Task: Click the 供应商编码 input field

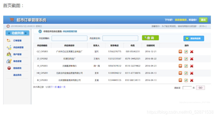Action: click(69, 38)
